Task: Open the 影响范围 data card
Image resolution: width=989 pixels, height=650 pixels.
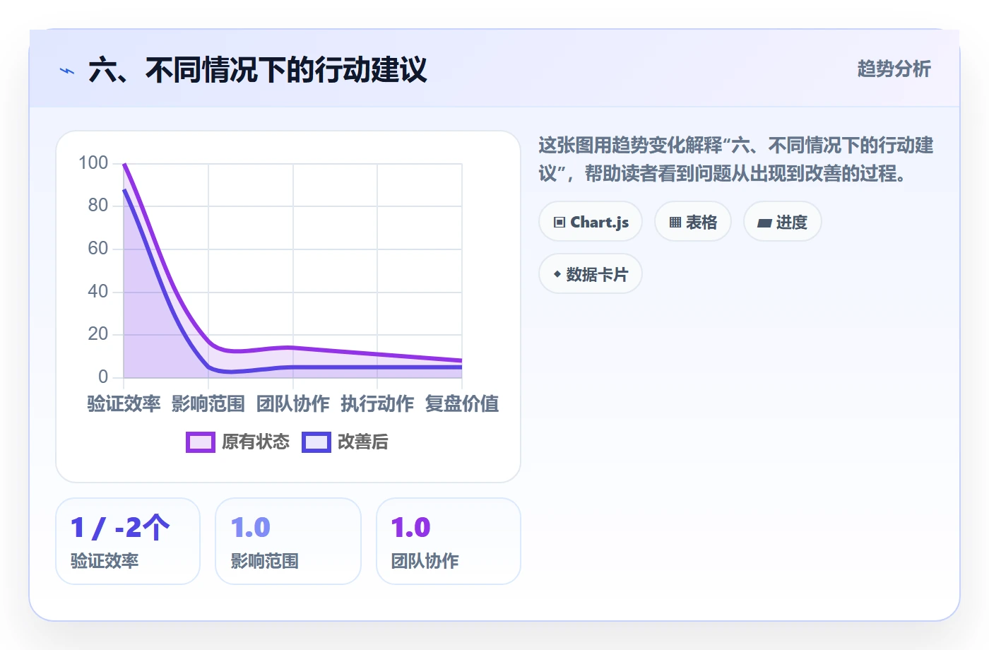Action: [288, 541]
